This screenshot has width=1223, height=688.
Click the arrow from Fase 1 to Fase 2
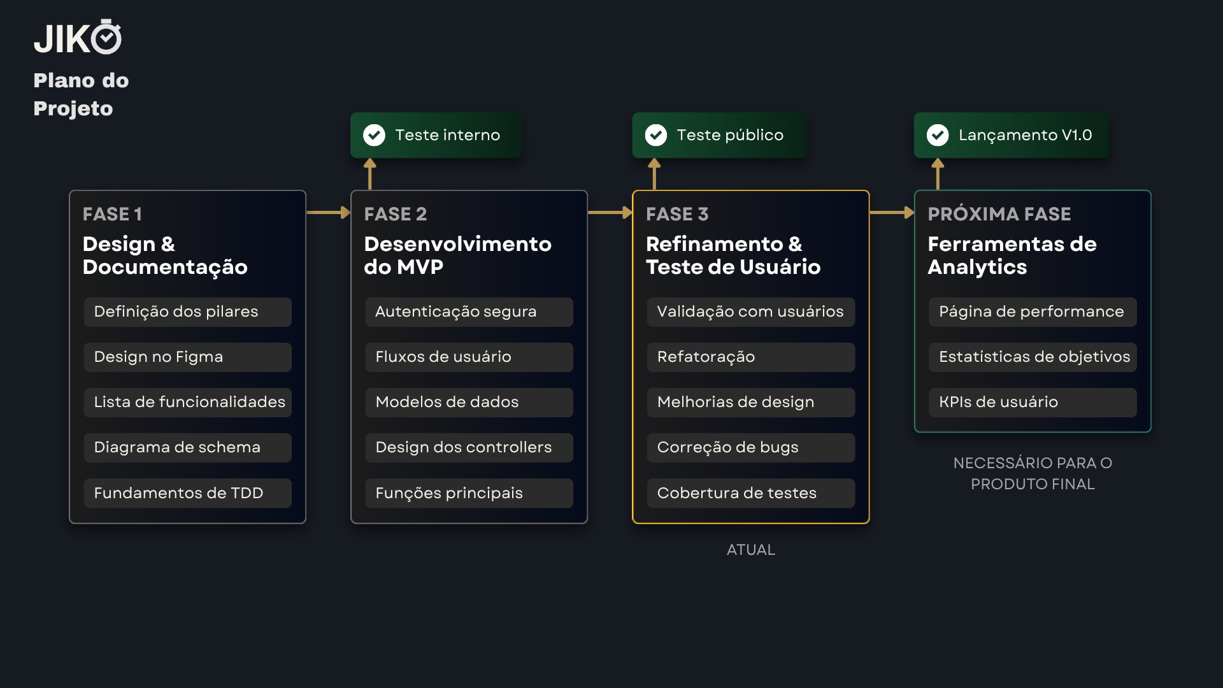tap(329, 212)
